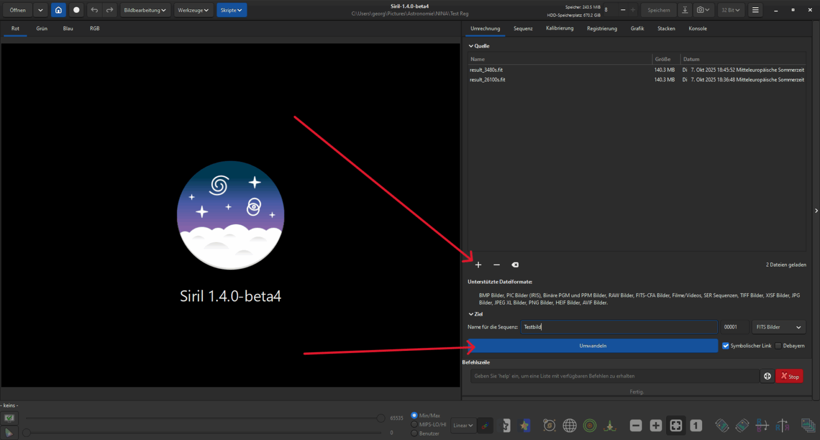Zoom out with the minus magnifier icon
This screenshot has width=820, height=440.
point(636,425)
